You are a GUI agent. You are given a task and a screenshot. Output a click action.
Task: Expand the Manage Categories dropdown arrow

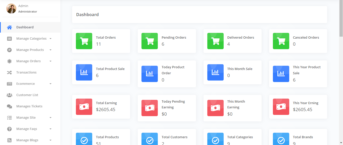[x=51, y=39]
